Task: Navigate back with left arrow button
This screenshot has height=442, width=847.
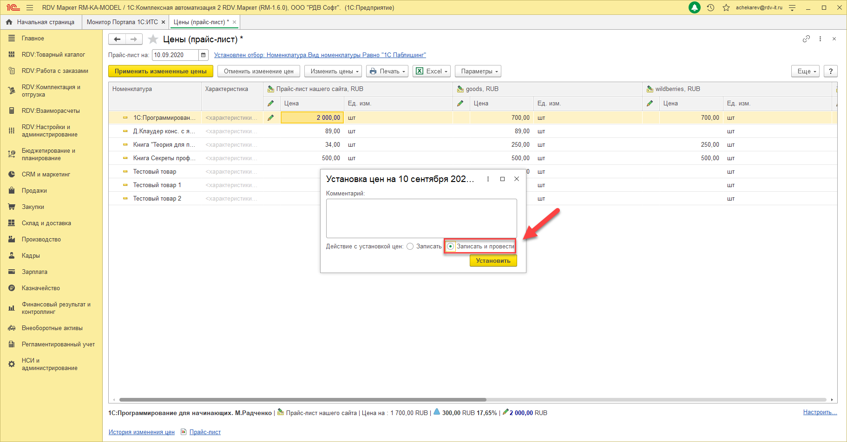Action: [x=117, y=39]
